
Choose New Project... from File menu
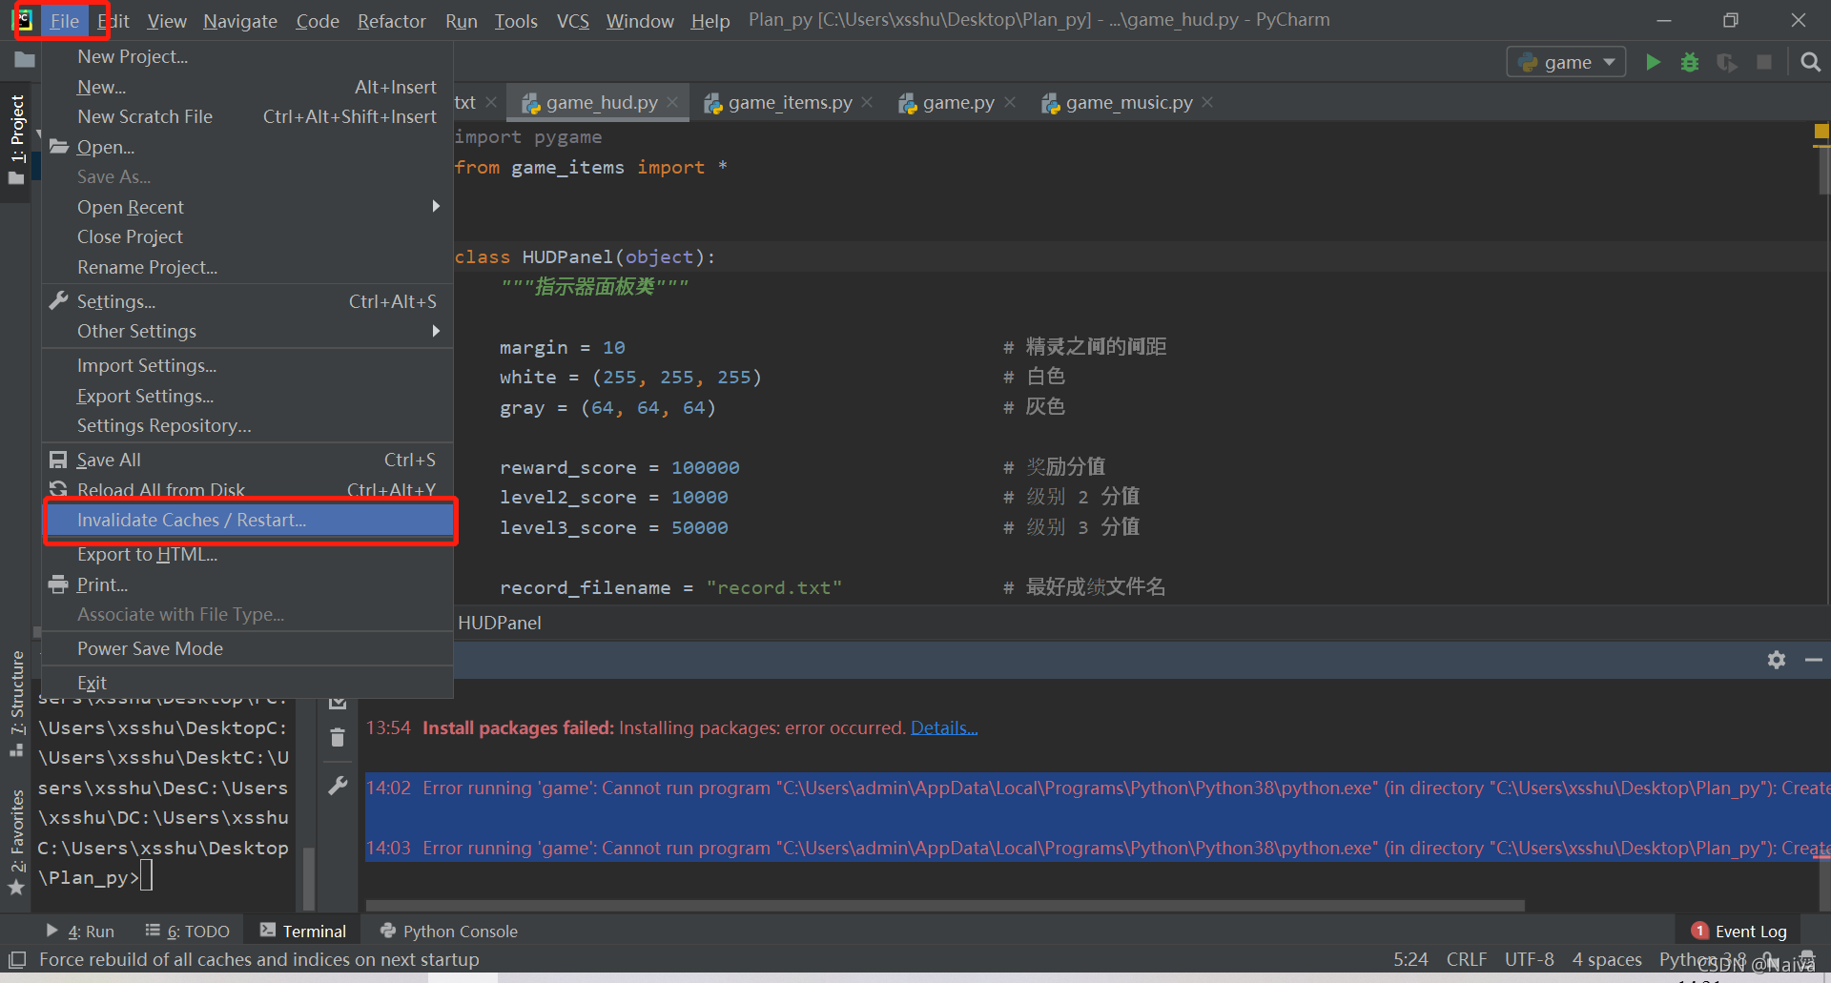(248, 56)
